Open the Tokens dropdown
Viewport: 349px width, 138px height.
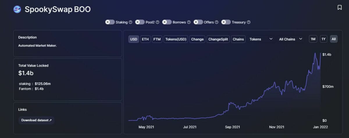(x=261, y=39)
